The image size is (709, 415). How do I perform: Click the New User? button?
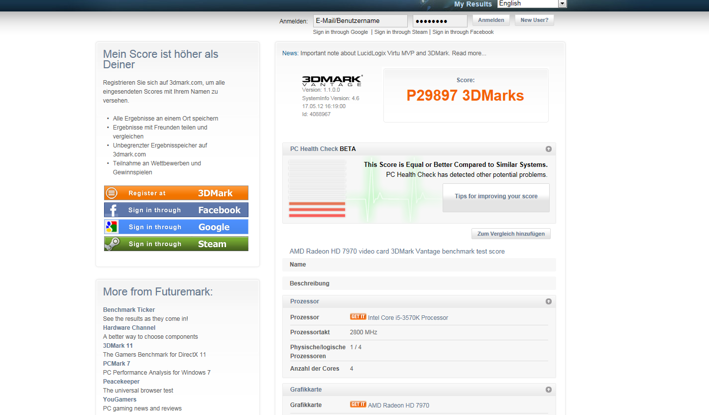pos(534,20)
